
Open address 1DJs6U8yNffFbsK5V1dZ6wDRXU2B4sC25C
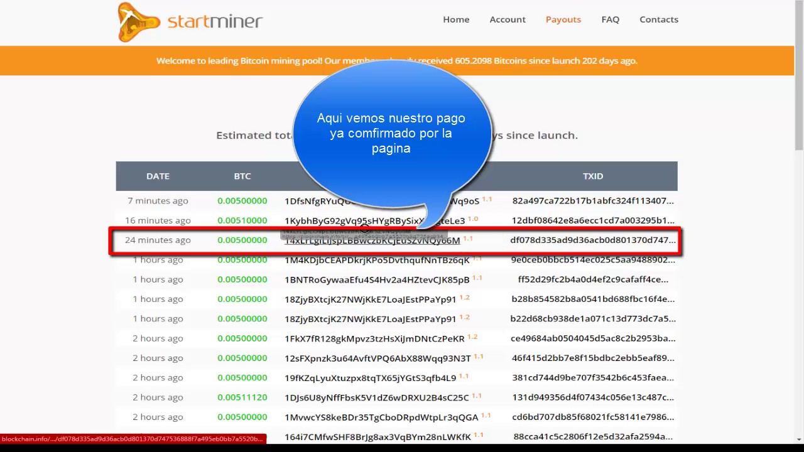pos(377,397)
